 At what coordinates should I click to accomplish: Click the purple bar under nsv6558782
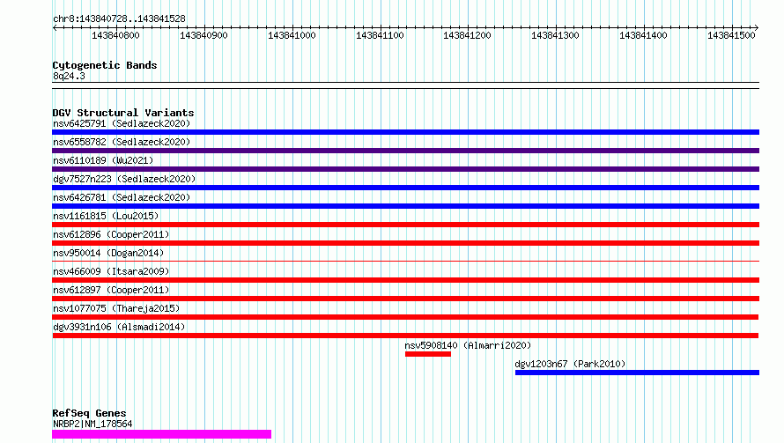tap(405, 151)
